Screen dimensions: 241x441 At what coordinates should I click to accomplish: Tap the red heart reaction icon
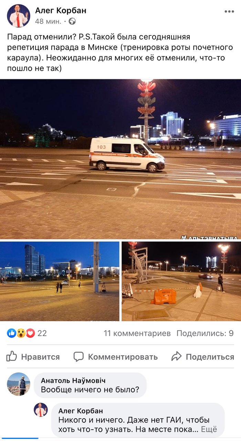click(30, 333)
